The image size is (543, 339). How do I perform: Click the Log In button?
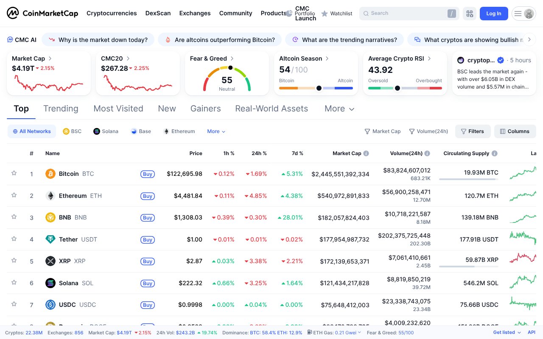point(493,13)
